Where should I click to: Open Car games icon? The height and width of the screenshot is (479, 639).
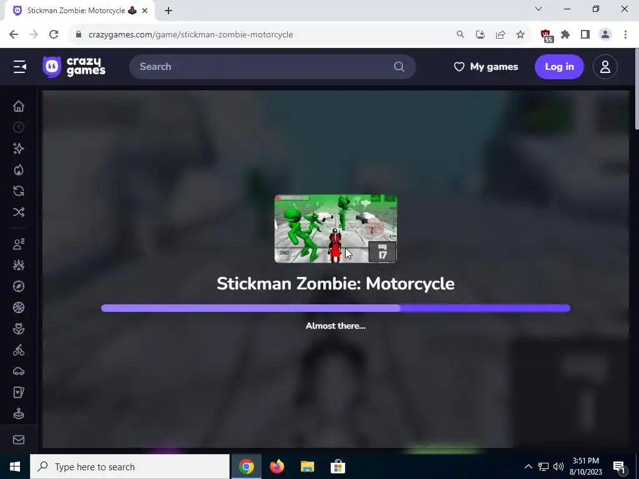19,371
